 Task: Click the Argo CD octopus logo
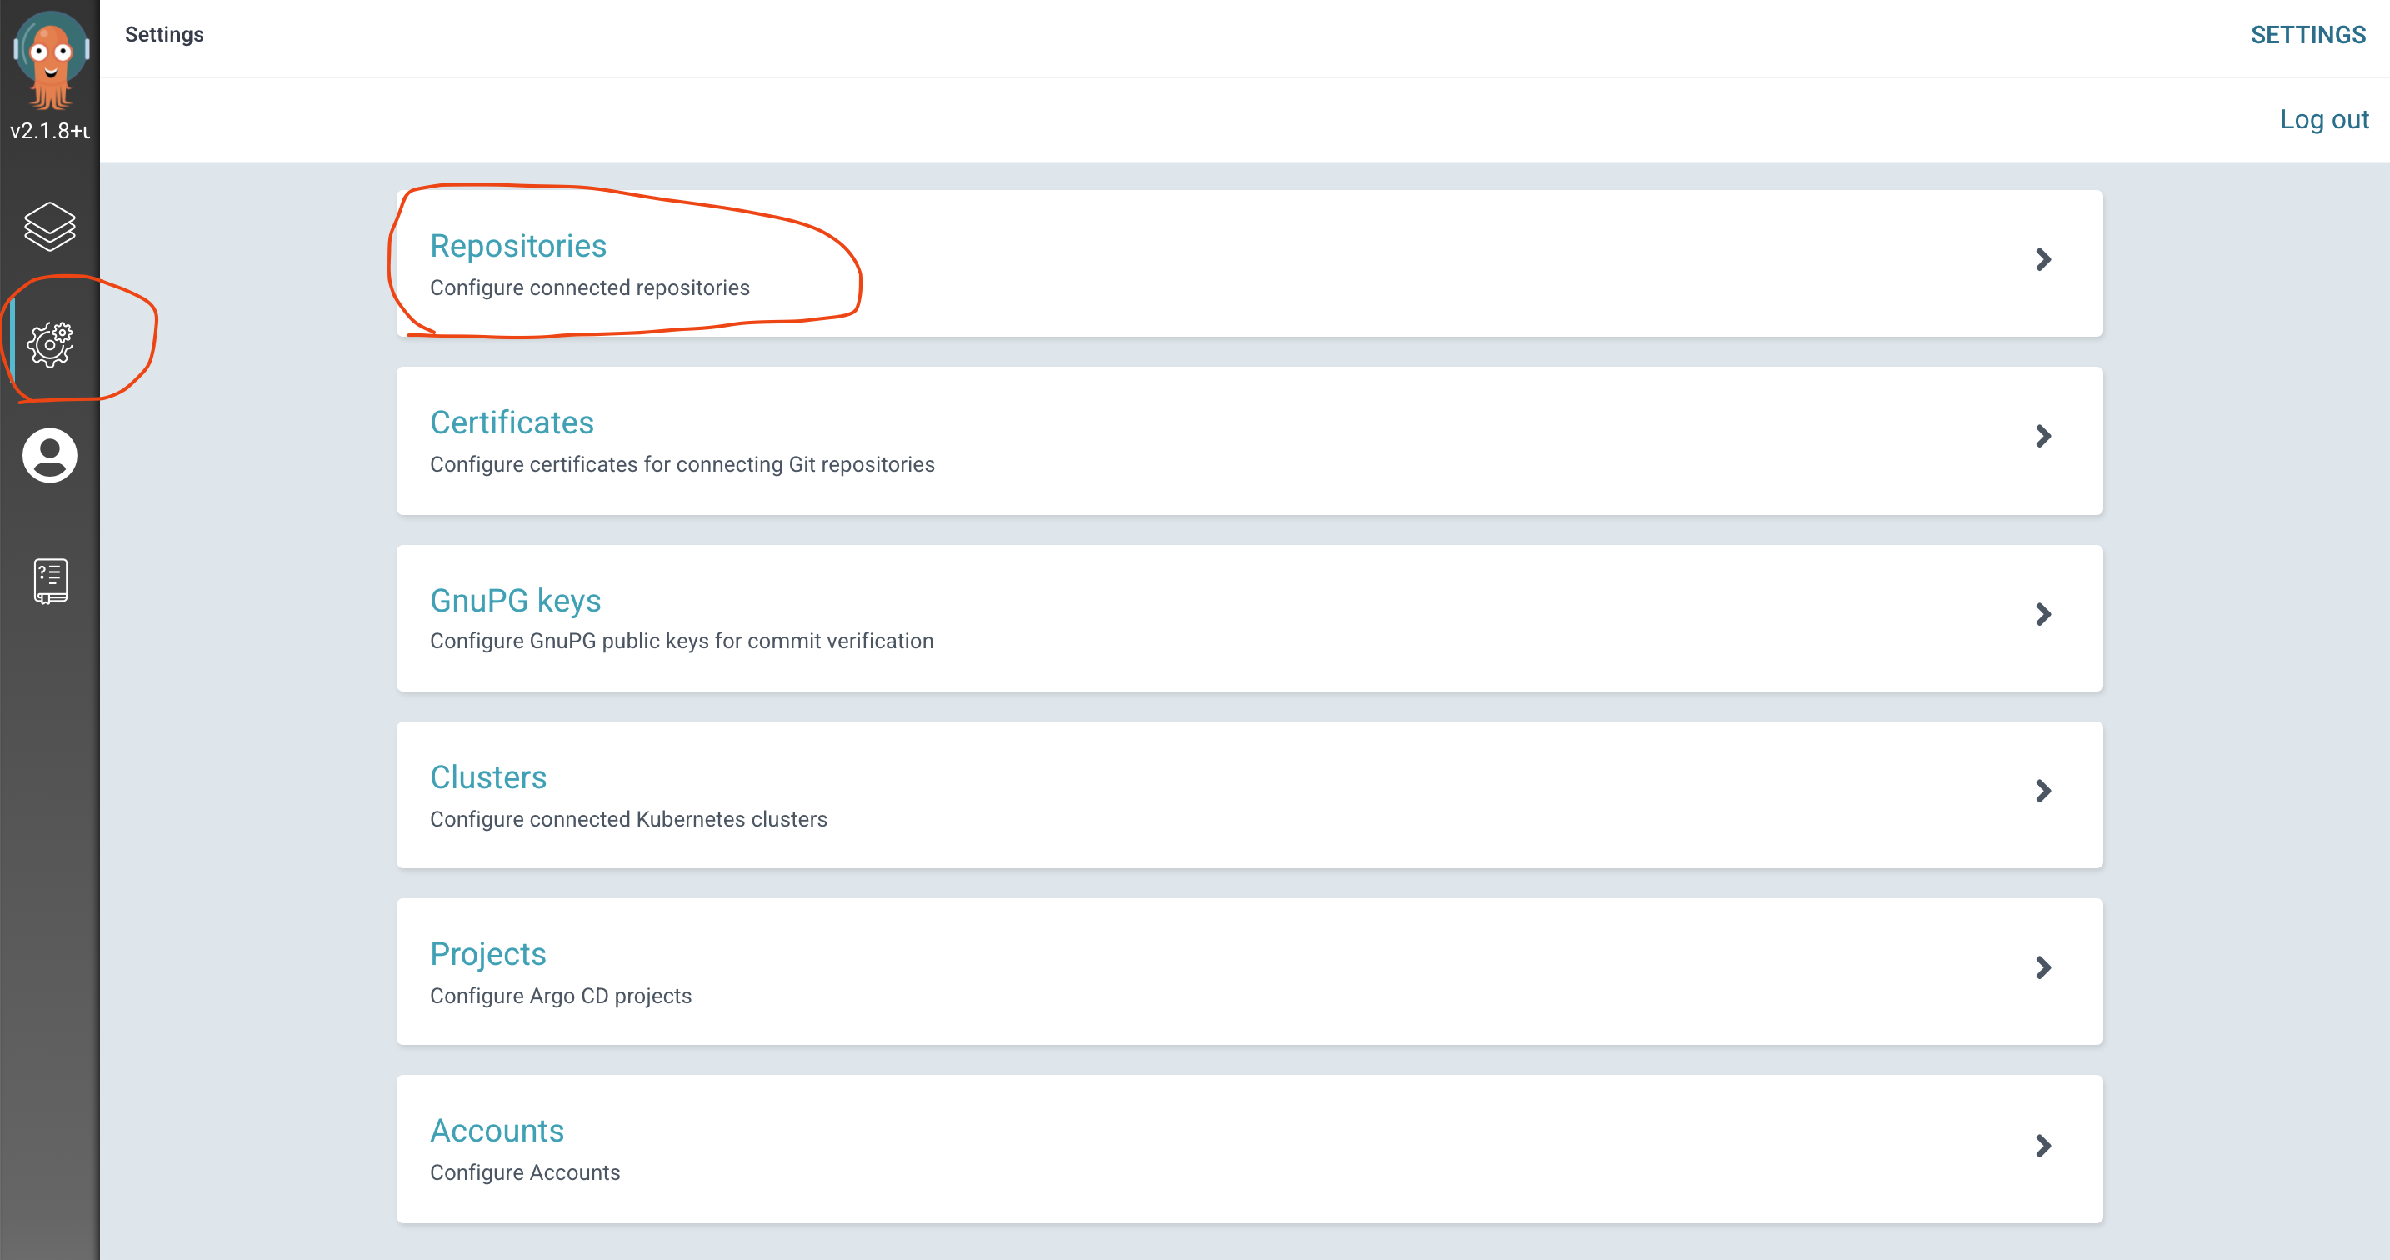50,59
